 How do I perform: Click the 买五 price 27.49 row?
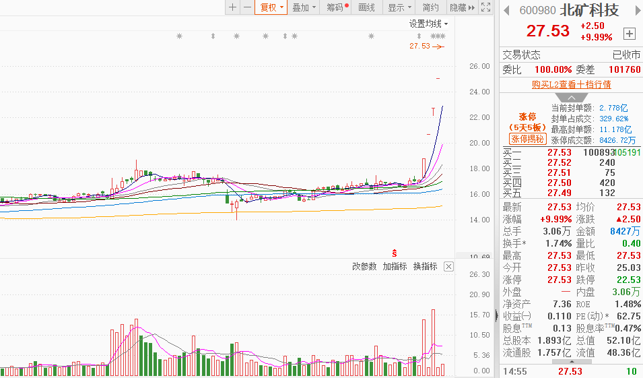pyautogui.click(x=572, y=193)
